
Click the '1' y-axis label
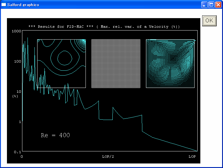(20, 122)
